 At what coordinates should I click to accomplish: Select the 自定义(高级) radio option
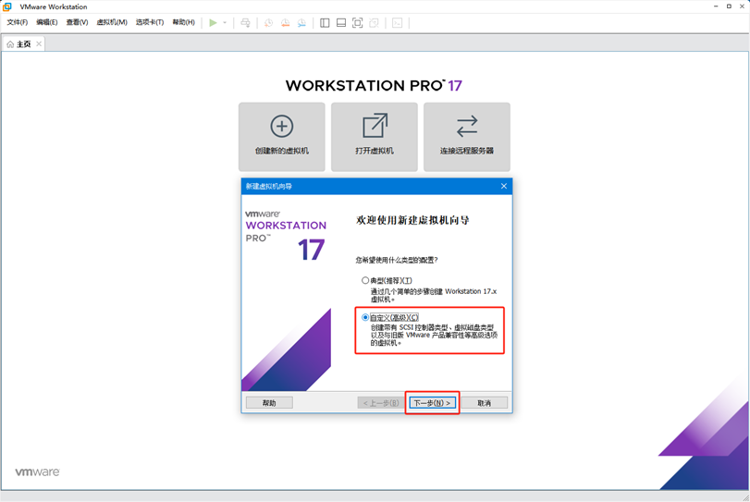pyautogui.click(x=365, y=317)
